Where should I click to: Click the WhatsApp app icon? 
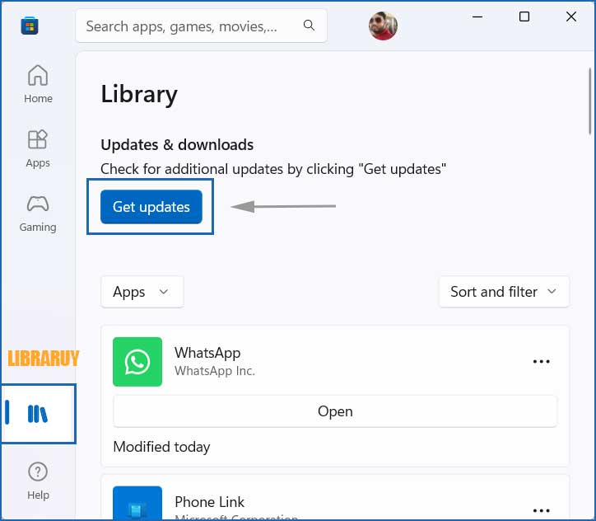[137, 362]
